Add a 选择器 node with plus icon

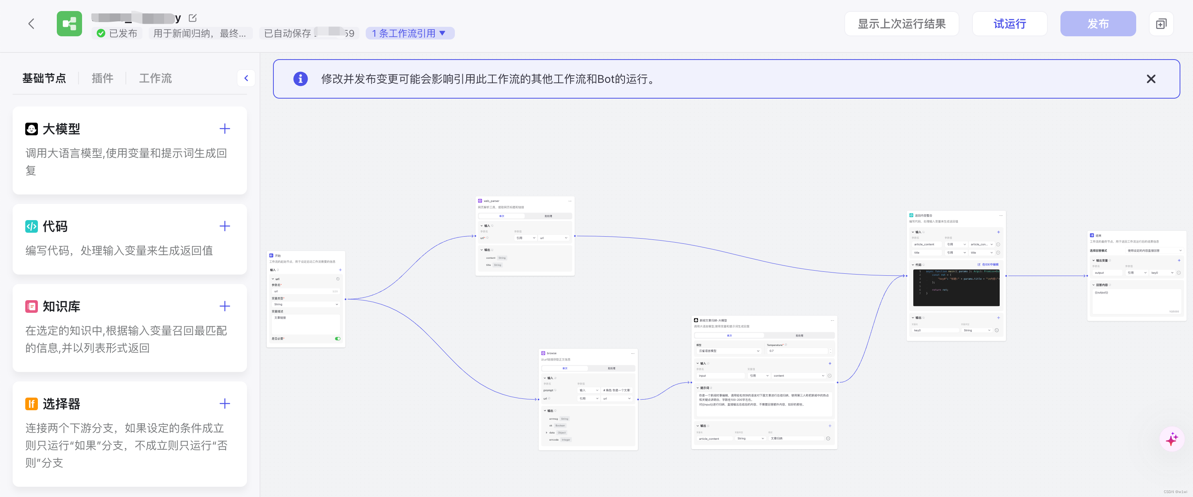tap(224, 404)
